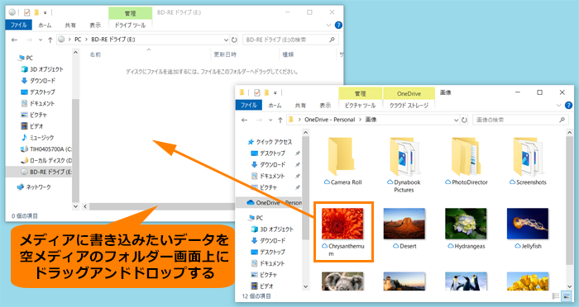This screenshot has height=307, width=579.
Task: Select ローカル ディスク (D:) in sidebar
Action: (x=46, y=161)
